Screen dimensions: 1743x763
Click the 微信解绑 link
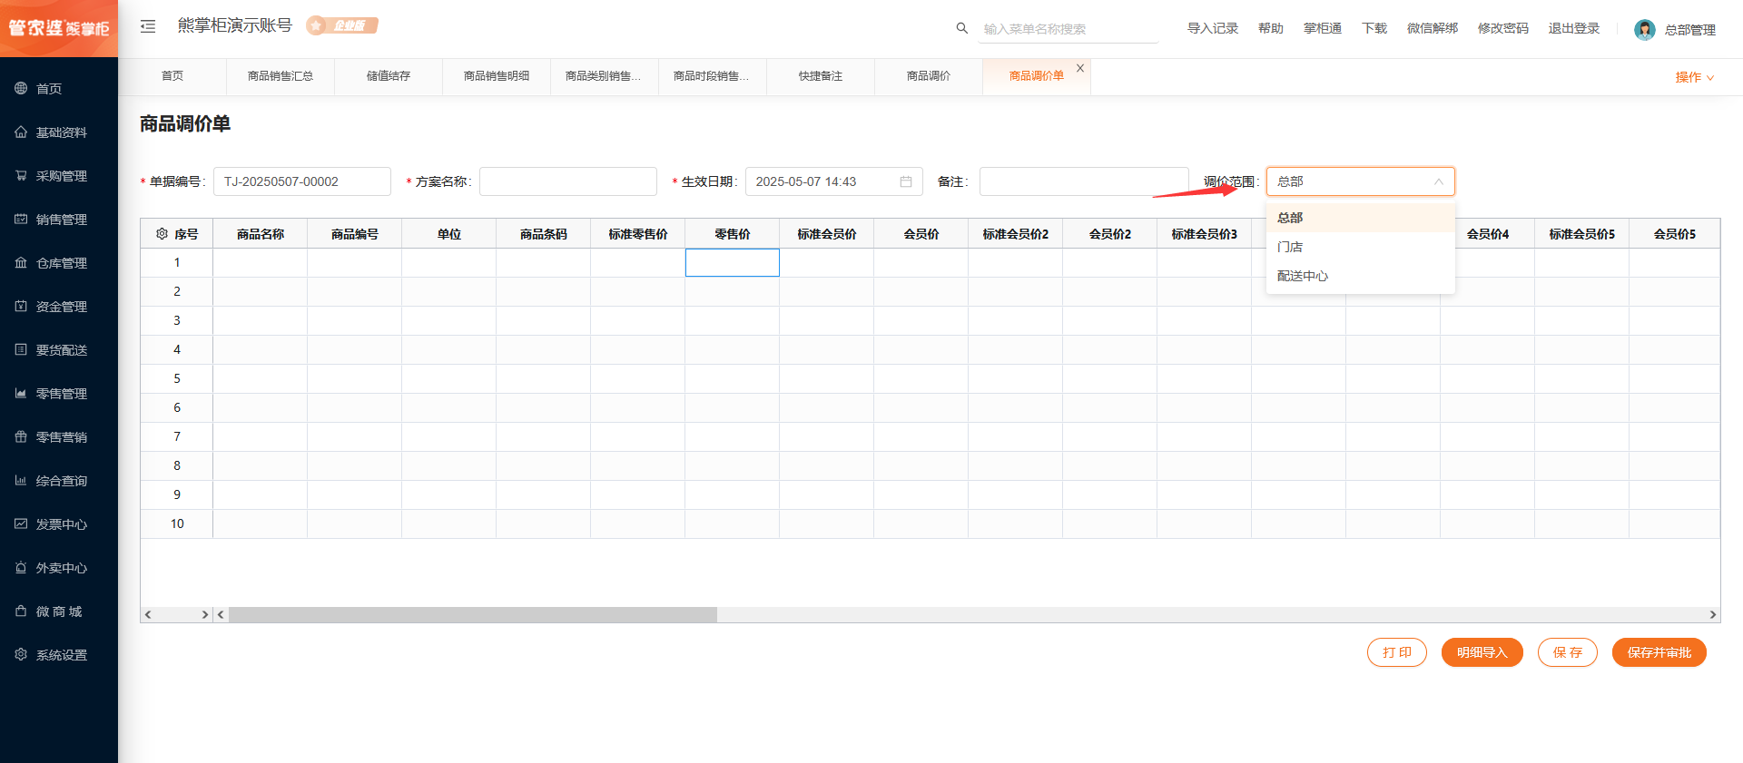click(x=1433, y=28)
